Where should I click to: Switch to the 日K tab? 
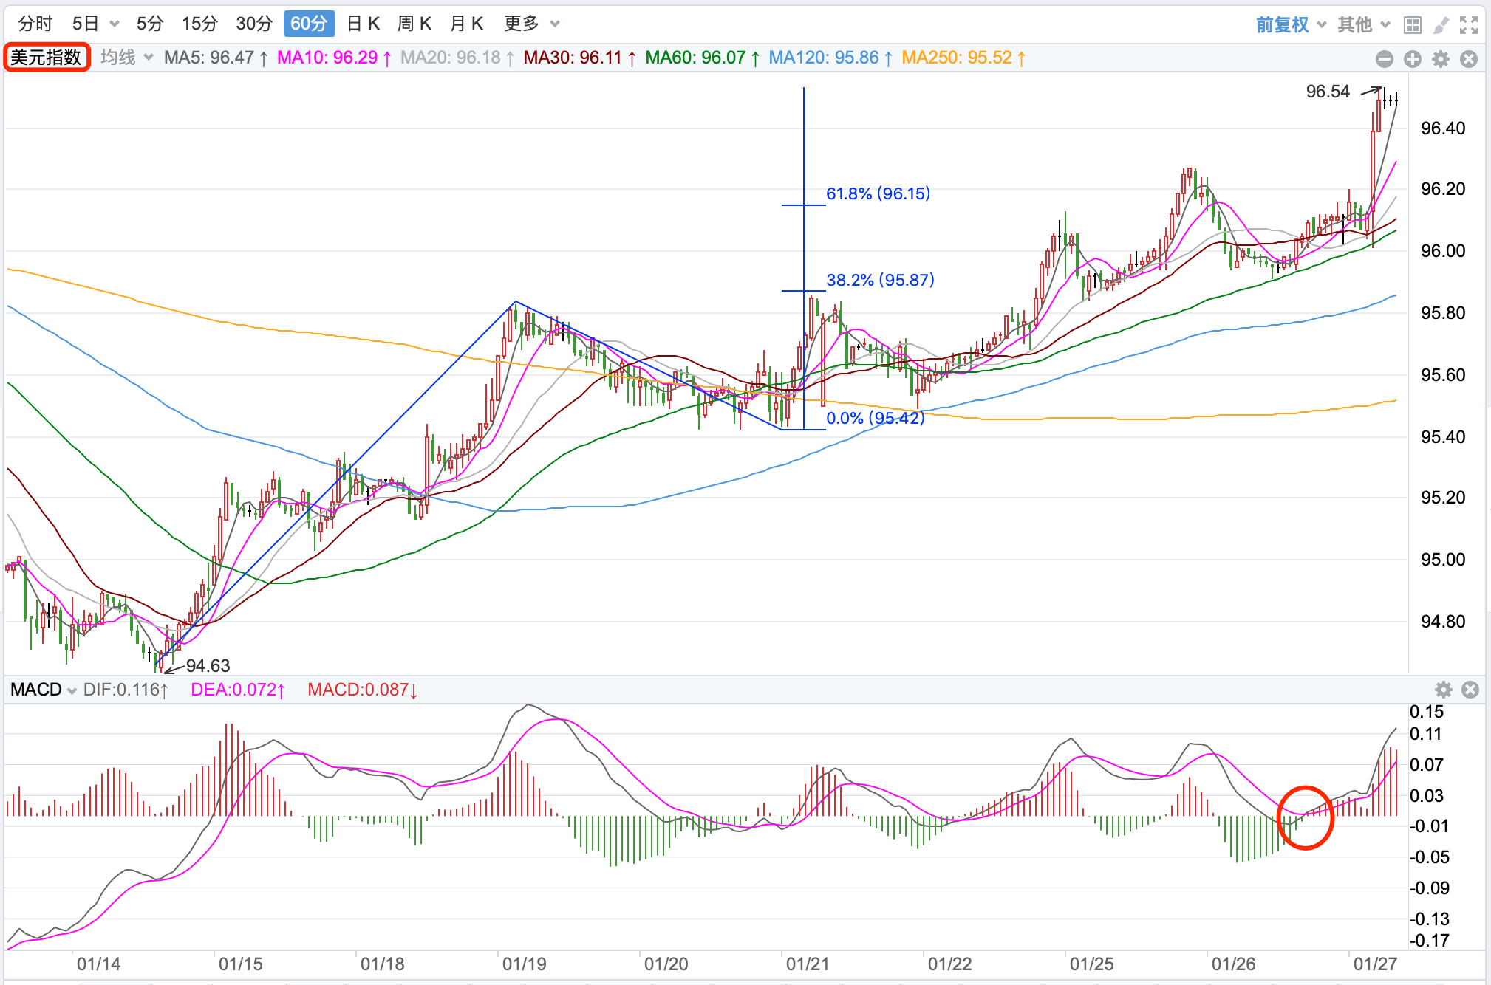point(363,24)
